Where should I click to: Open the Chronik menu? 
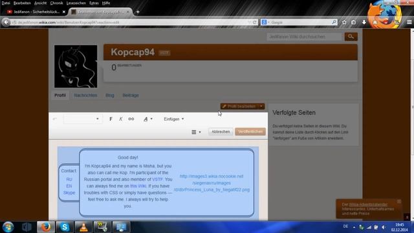pyautogui.click(x=56, y=3)
